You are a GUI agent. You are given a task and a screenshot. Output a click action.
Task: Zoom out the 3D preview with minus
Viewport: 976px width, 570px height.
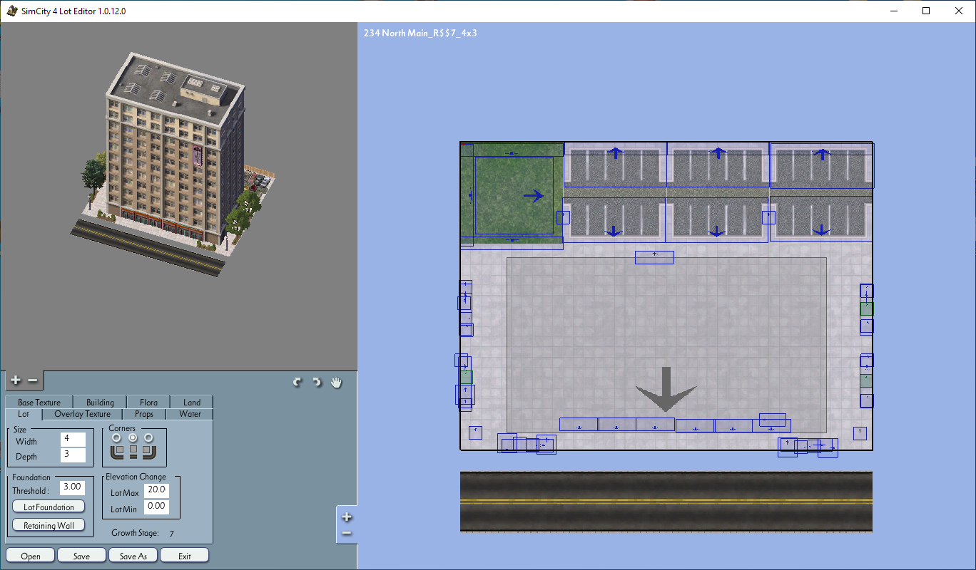32,380
